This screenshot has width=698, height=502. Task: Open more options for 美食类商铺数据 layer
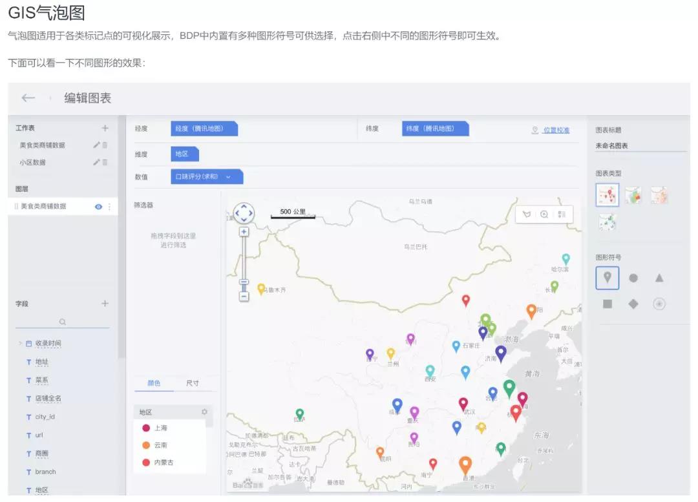click(109, 207)
